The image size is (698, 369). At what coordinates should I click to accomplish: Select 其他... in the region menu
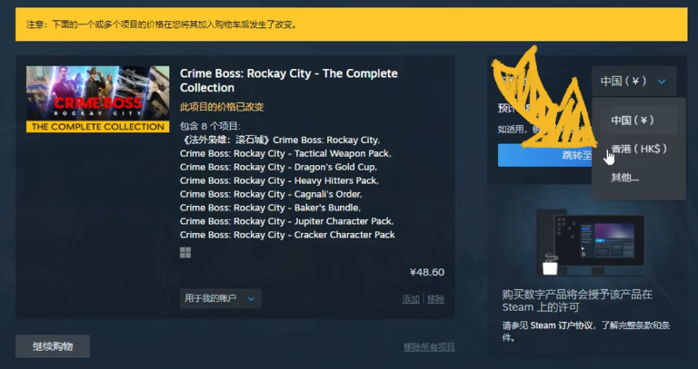(625, 178)
